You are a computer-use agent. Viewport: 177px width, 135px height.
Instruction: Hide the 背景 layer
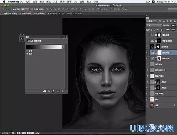pos(147,105)
